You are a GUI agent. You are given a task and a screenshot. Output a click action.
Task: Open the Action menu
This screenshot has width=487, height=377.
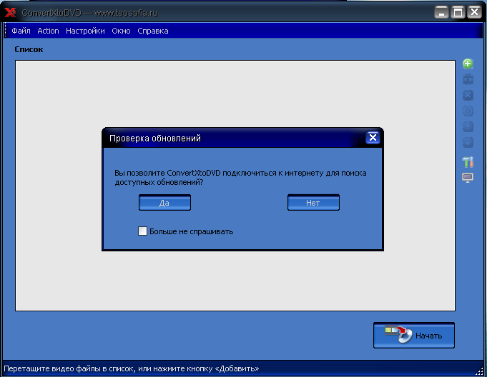coord(48,31)
